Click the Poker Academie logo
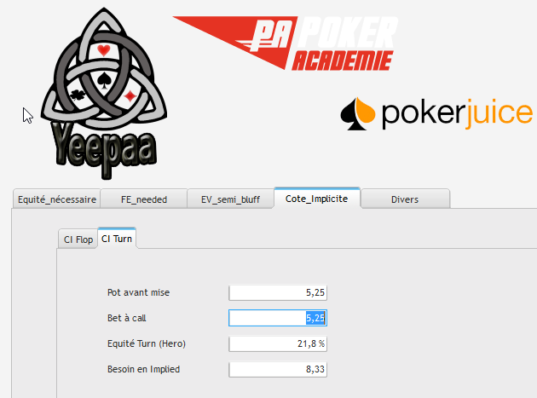537x398 pixels. 286,43
